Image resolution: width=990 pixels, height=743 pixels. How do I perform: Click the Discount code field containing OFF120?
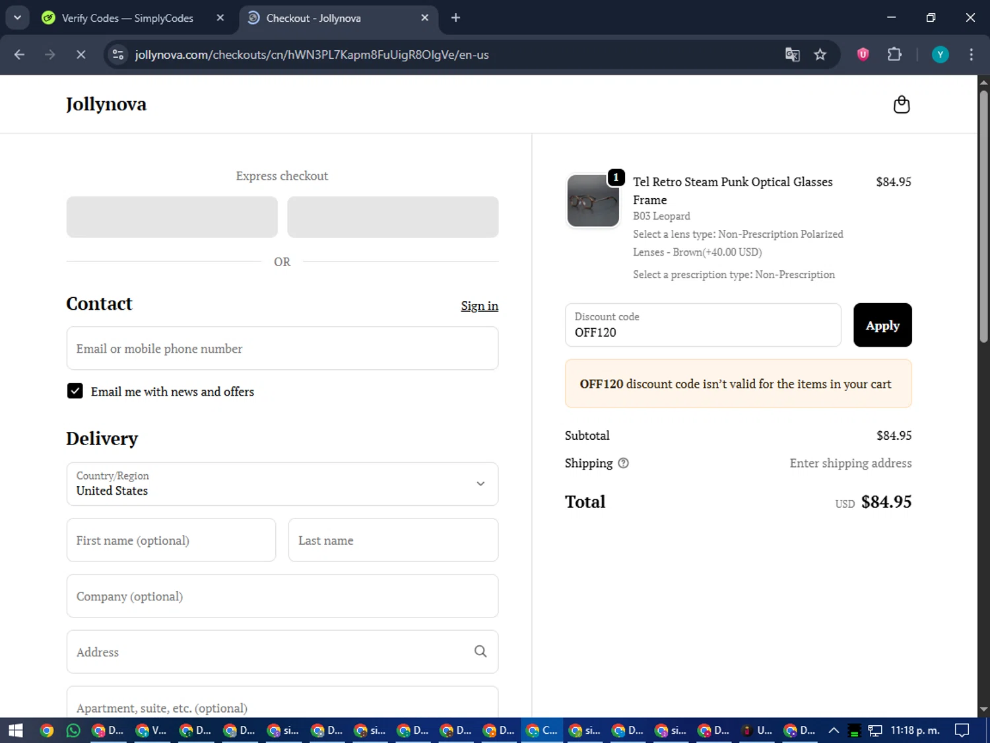(703, 325)
